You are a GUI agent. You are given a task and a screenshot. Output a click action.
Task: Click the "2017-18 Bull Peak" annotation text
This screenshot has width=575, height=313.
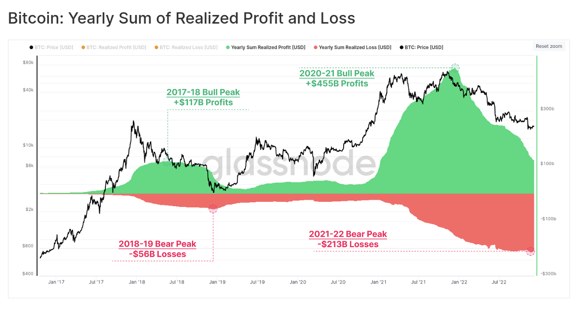pyautogui.click(x=203, y=92)
